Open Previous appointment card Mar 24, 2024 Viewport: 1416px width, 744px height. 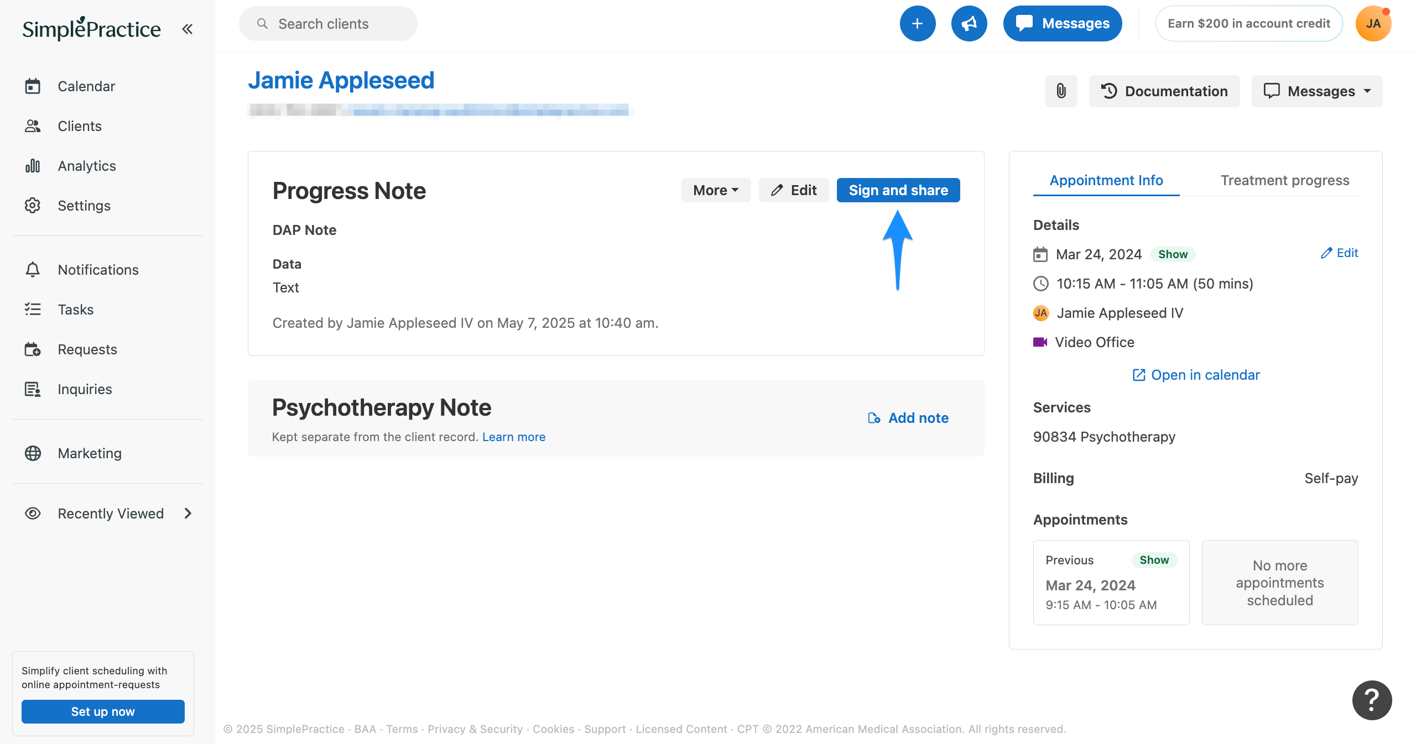[1111, 583]
